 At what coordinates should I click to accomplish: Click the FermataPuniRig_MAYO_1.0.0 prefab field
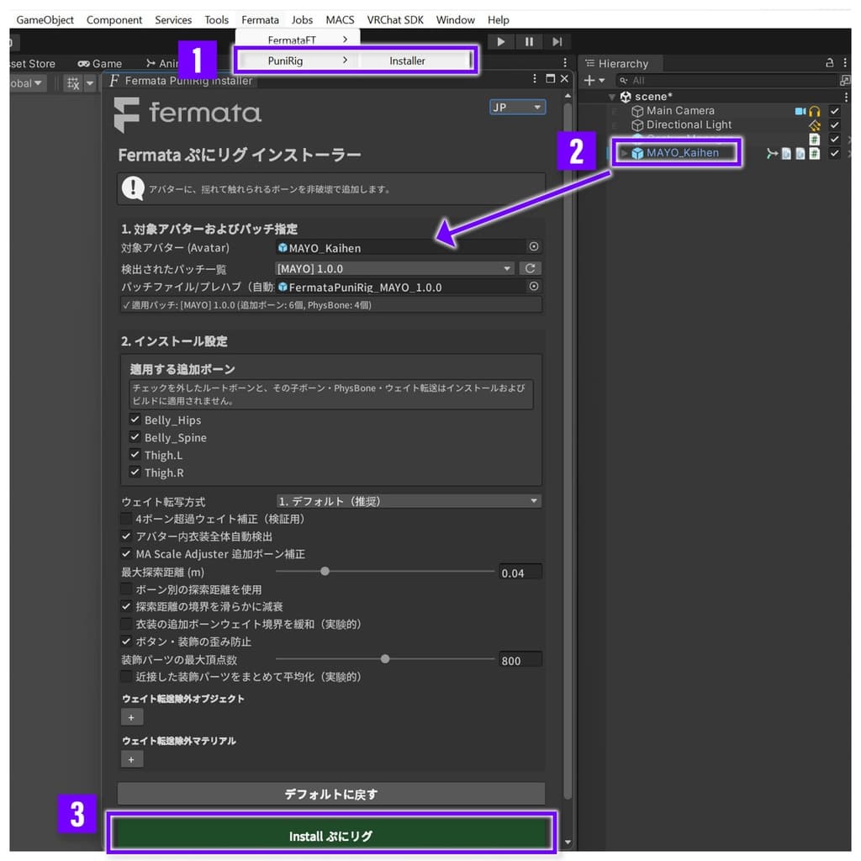tap(401, 288)
